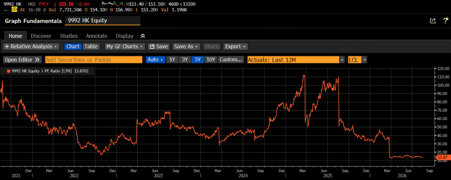The height and width of the screenshot is (180, 451).
Task: Switch to Table view
Action: [91, 46]
